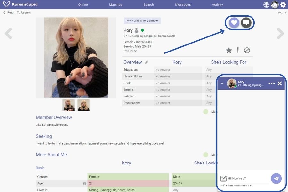Go to previous profile with left arrow

point(8,34)
